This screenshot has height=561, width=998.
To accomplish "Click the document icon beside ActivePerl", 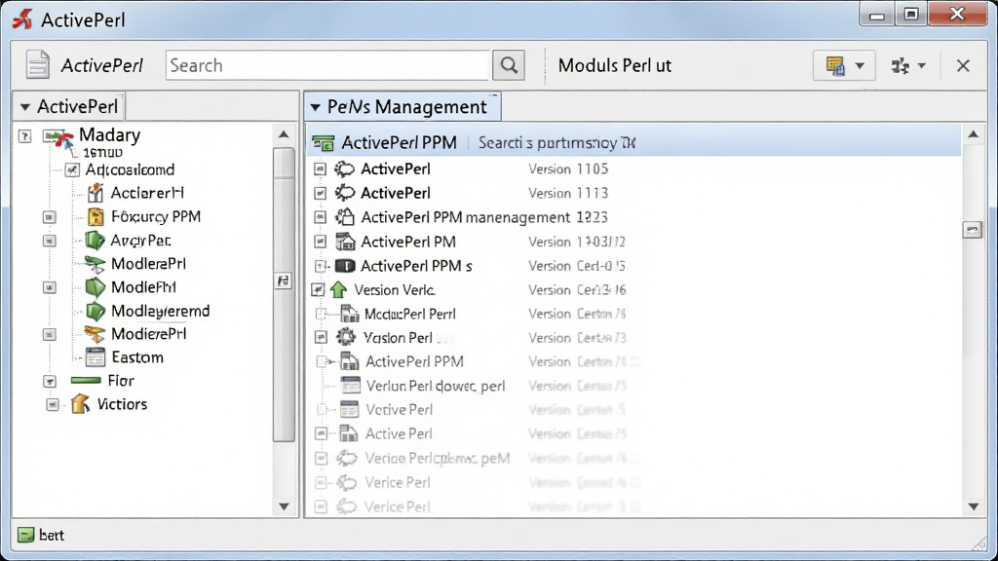I will (x=38, y=65).
